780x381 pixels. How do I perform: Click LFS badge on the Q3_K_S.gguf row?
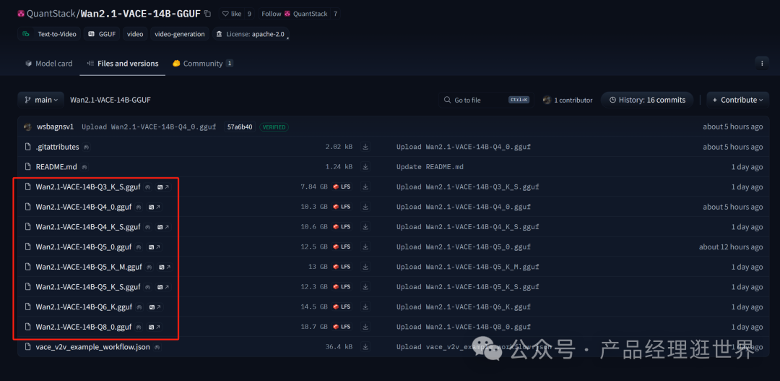tap(342, 187)
